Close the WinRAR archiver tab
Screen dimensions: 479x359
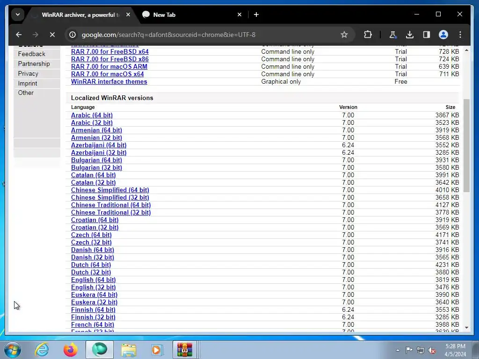pyautogui.click(x=128, y=14)
